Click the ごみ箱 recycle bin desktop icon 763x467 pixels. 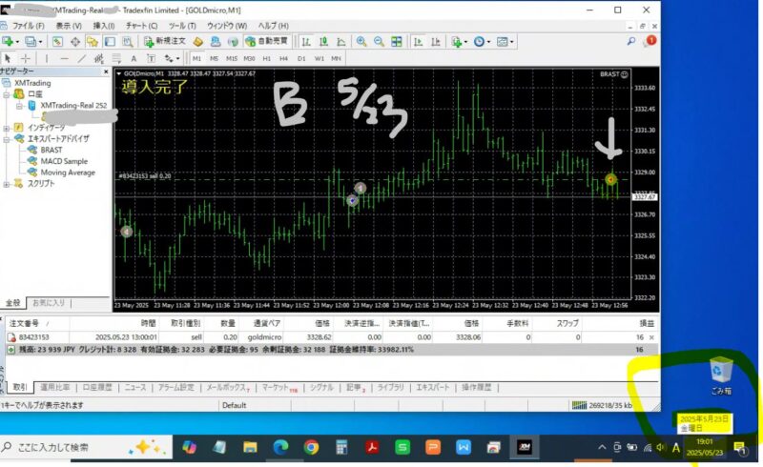click(x=721, y=376)
